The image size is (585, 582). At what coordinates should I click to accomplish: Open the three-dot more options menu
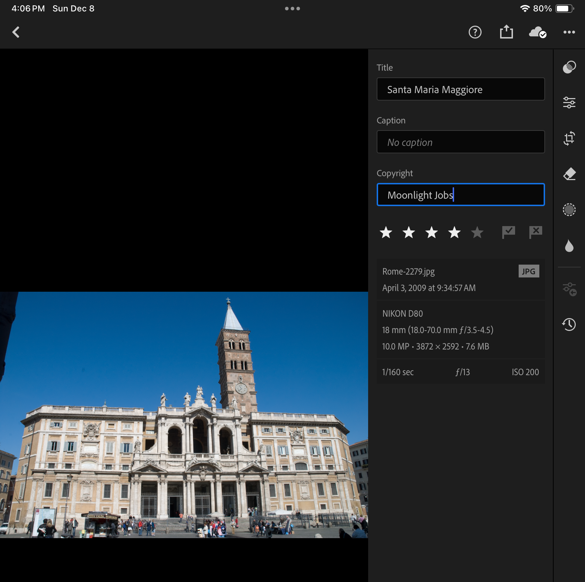pos(569,32)
